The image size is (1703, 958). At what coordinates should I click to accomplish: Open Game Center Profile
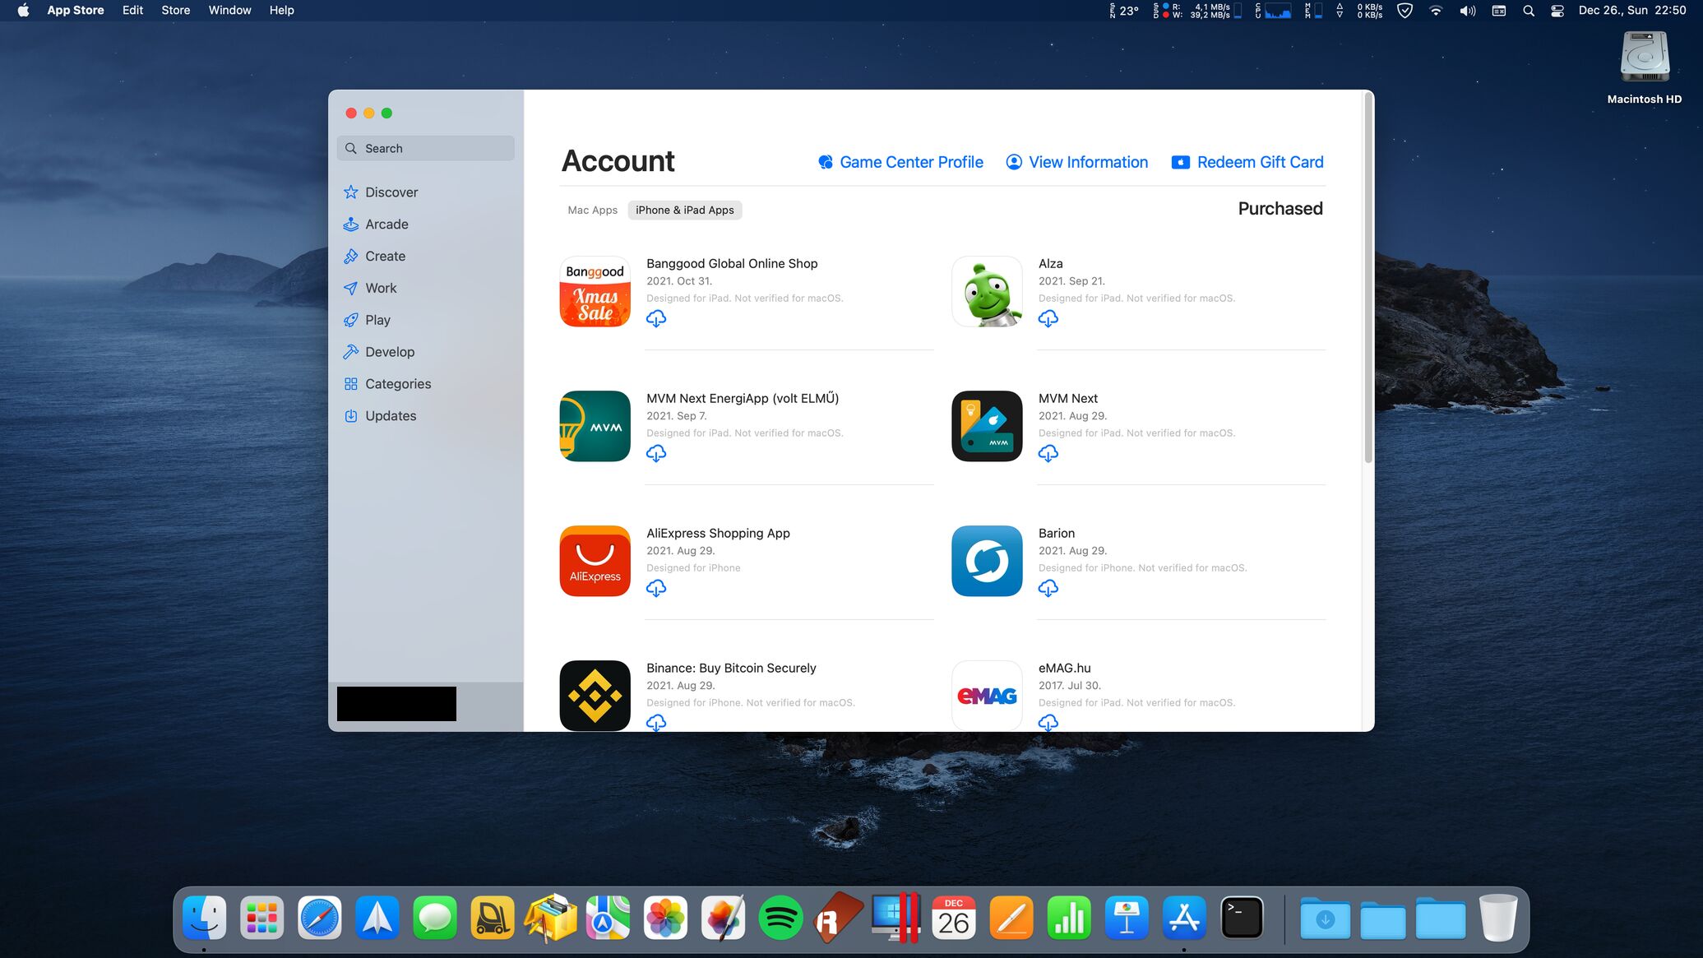(x=900, y=163)
